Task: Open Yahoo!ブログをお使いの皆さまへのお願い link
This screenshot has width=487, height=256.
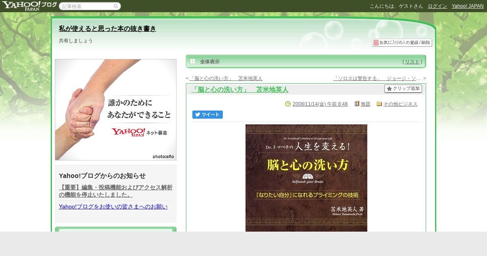Action: (113, 206)
